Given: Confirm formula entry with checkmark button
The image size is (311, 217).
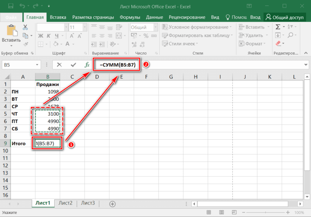Looking at the screenshot, I should (x=73, y=65).
